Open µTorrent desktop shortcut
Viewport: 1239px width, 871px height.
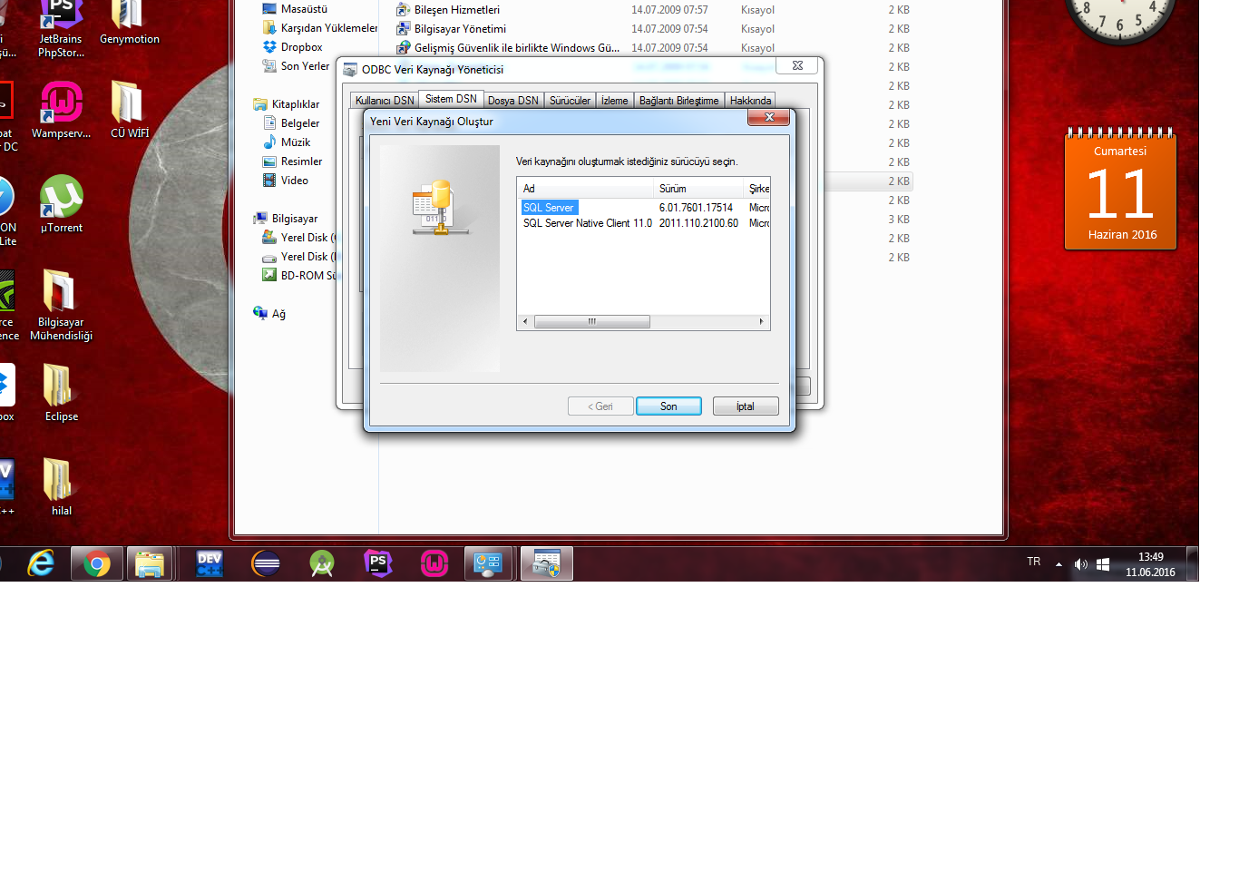(x=61, y=204)
